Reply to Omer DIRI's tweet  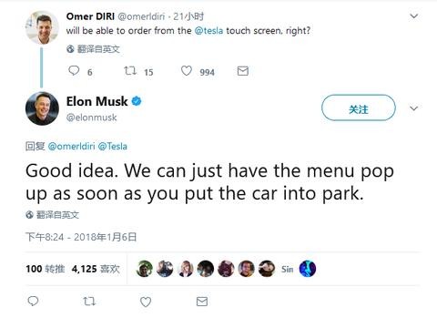coord(74,71)
